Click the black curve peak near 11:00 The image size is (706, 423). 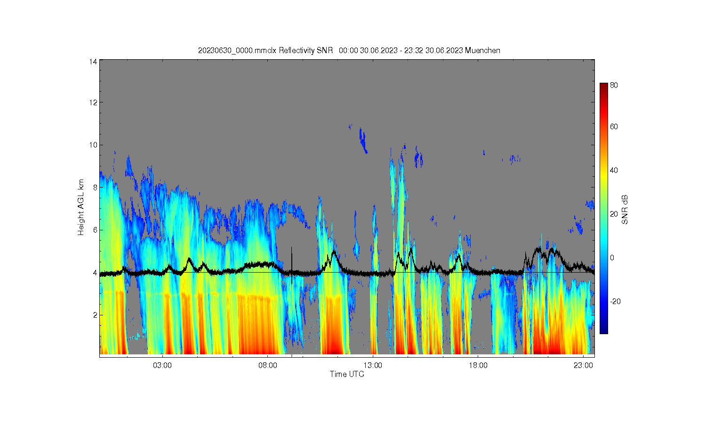click(334, 254)
